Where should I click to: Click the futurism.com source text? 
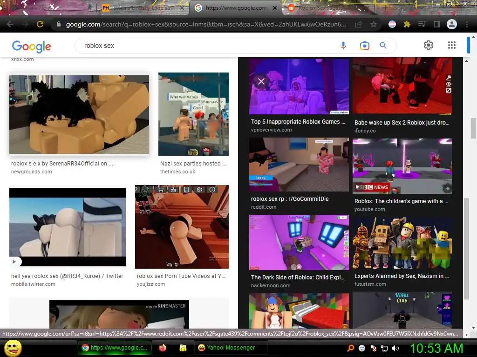[x=370, y=284]
